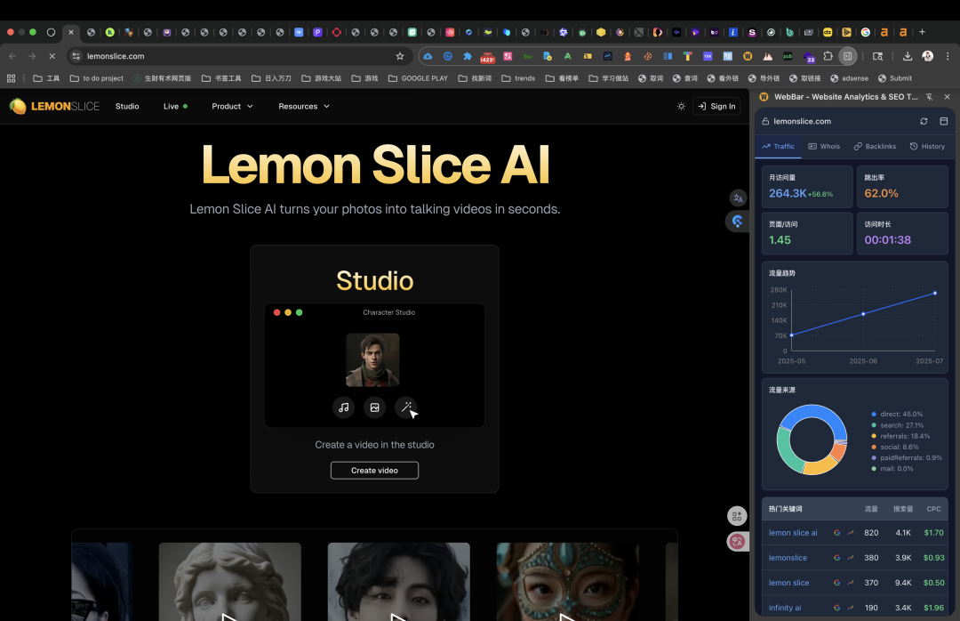Open trends icon for lemonslice keyword
The image size is (960, 621).
[851, 558]
